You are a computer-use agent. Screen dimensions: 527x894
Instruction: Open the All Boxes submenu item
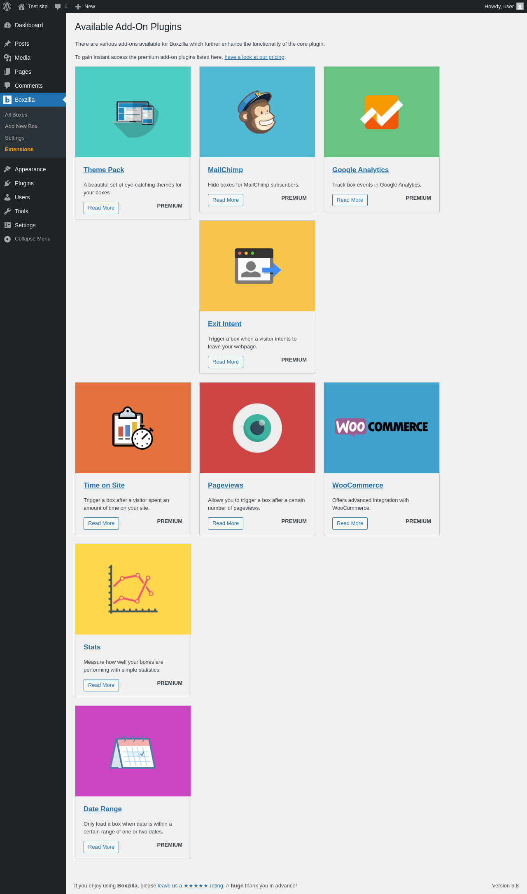[x=16, y=115]
